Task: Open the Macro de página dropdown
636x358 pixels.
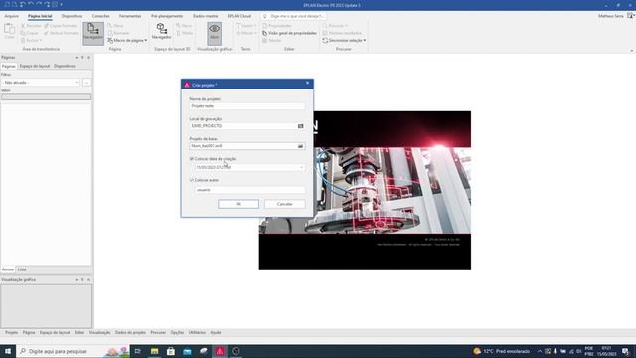Action: click(x=127, y=40)
